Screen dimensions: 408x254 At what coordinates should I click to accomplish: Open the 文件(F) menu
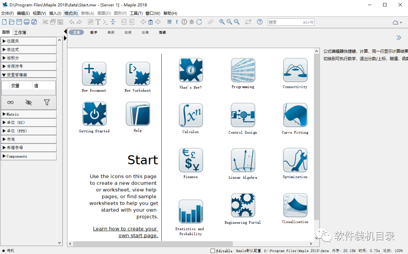click(x=7, y=13)
